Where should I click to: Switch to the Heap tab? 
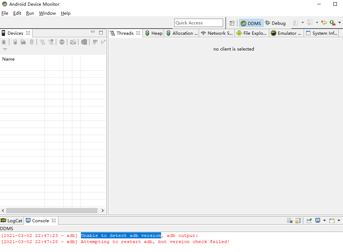tap(154, 33)
